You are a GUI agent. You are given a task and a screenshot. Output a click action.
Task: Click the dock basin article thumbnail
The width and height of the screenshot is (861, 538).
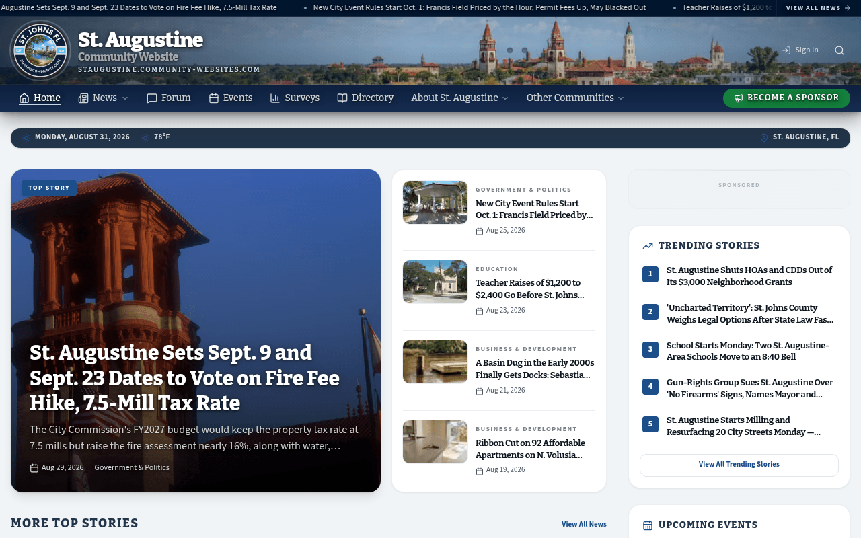point(435,362)
